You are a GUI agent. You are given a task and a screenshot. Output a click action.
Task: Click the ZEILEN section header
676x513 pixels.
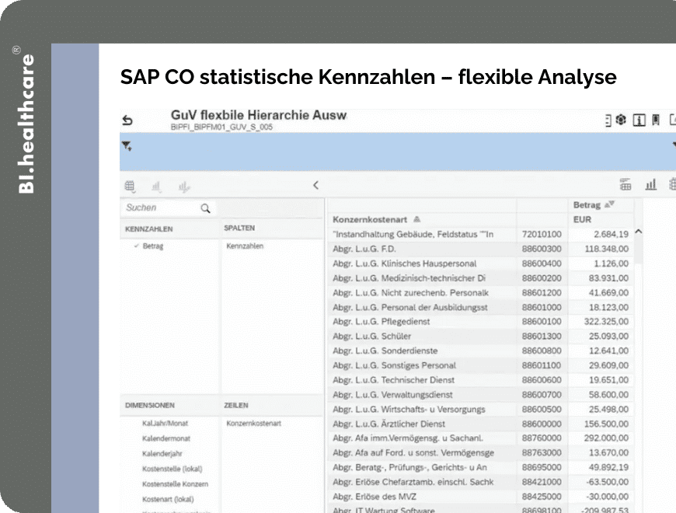236,405
